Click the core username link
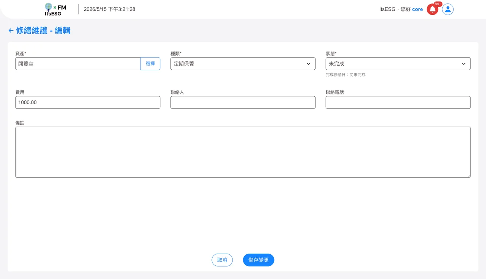Screen dimensions: 486x279 [x=417, y=9]
